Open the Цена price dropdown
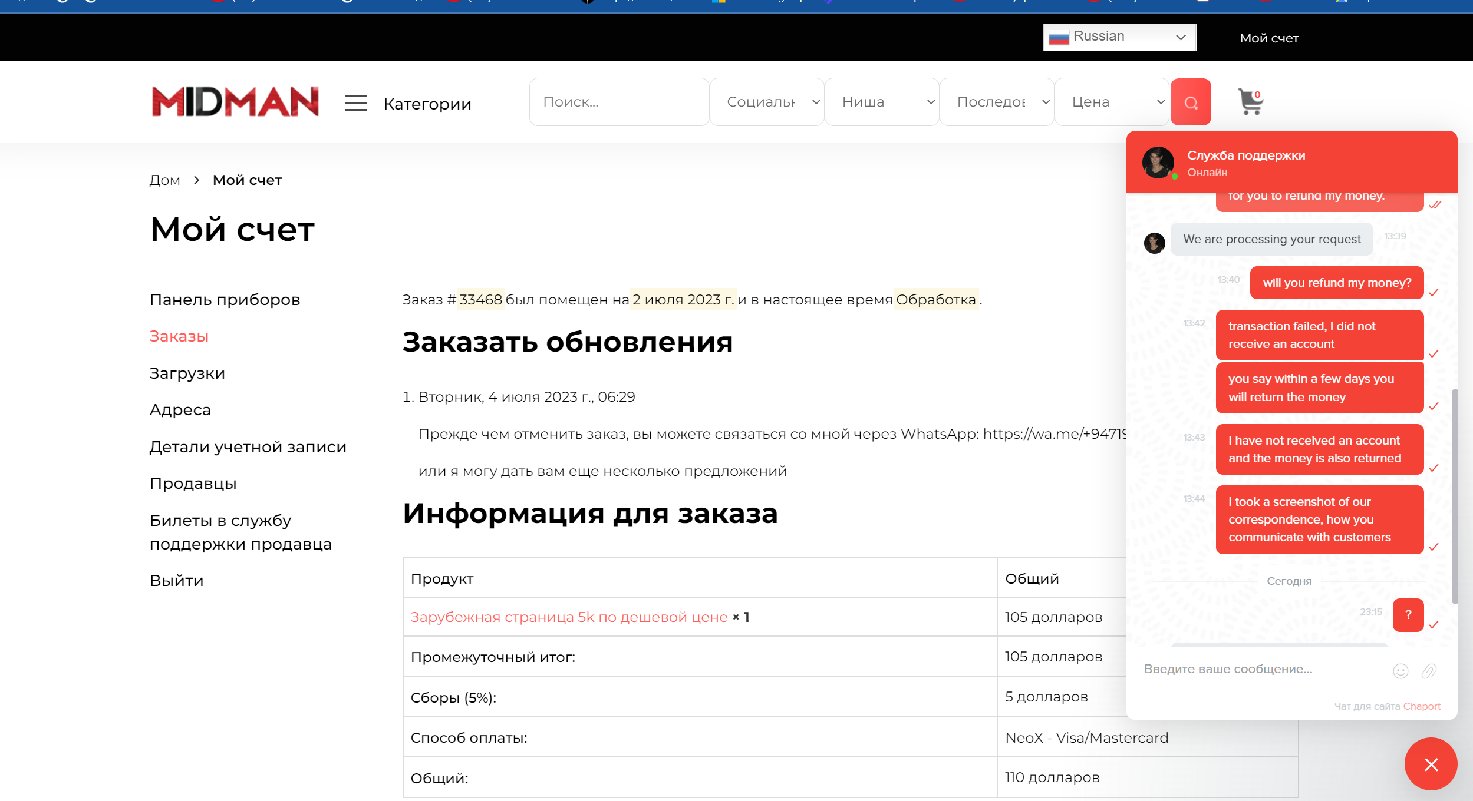This screenshot has height=801, width=1473. point(1111,102)
